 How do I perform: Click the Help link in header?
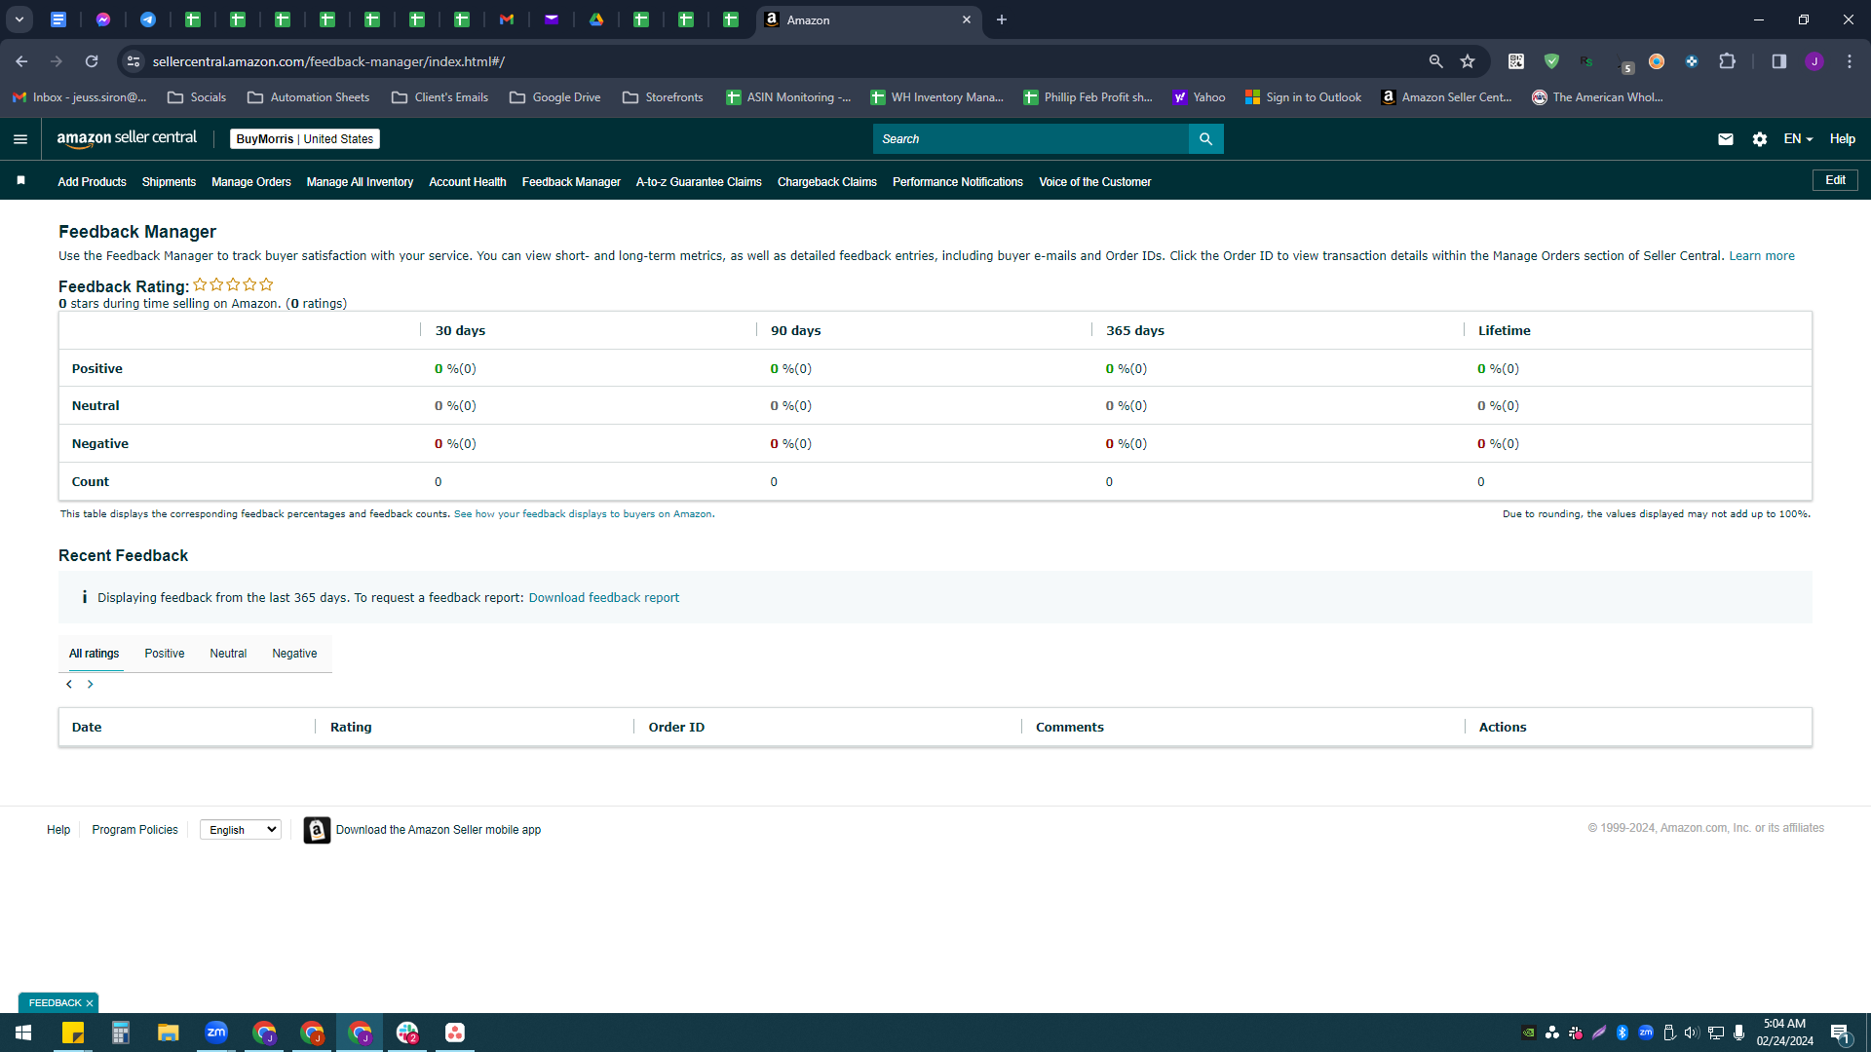click(x=1842, y=139)
